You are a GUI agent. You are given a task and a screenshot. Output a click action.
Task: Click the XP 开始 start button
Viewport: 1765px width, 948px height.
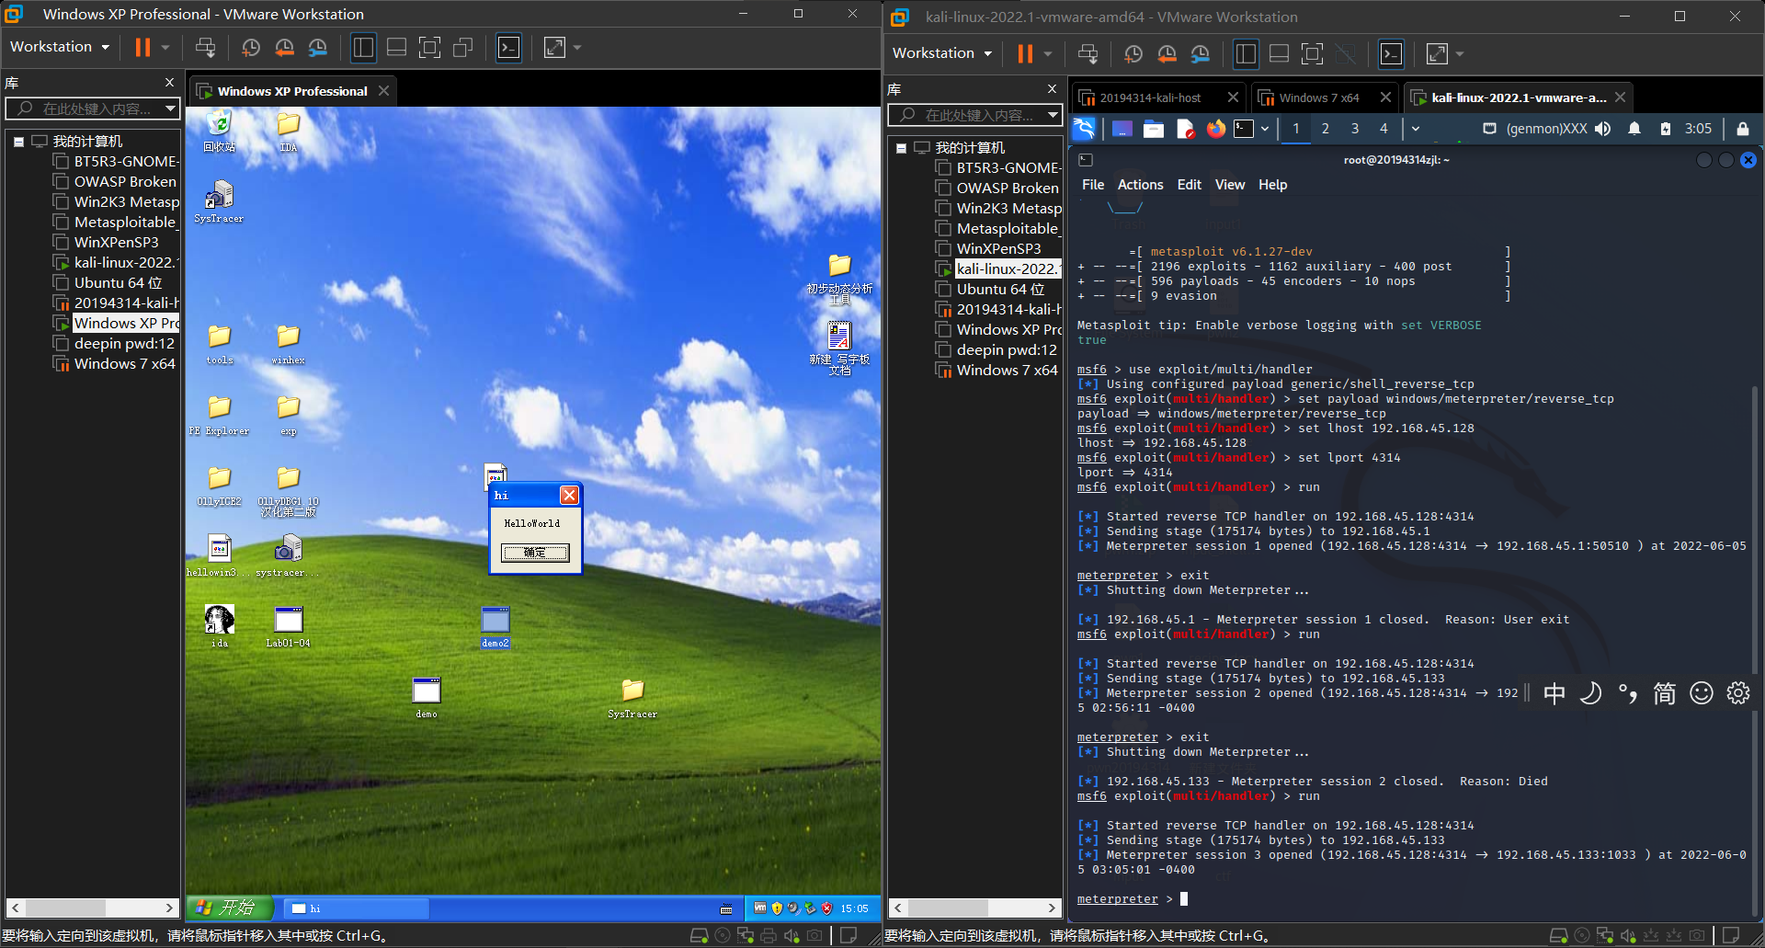(x=230, y=908)
